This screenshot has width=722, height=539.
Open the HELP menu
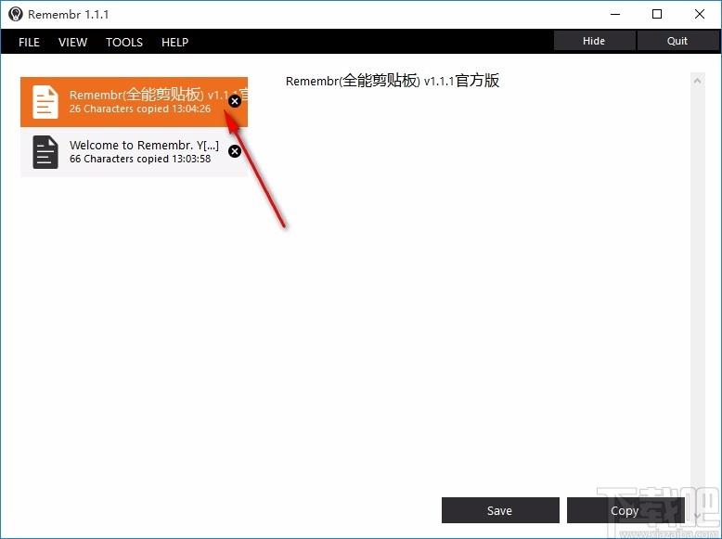(x=175, y=43)
